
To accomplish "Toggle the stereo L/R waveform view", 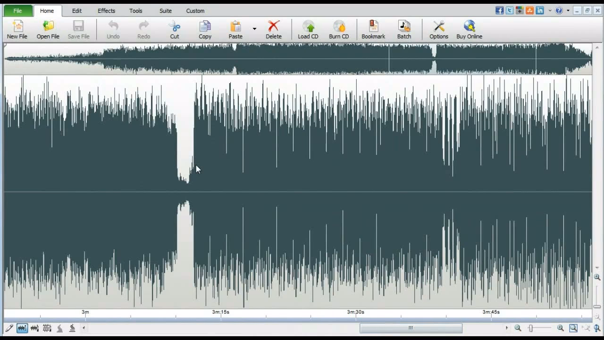I will [34, 328].
